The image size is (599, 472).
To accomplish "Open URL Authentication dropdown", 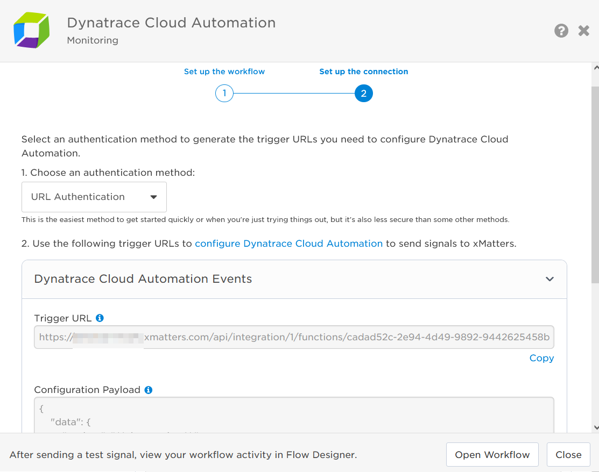I will click(94, 197).
